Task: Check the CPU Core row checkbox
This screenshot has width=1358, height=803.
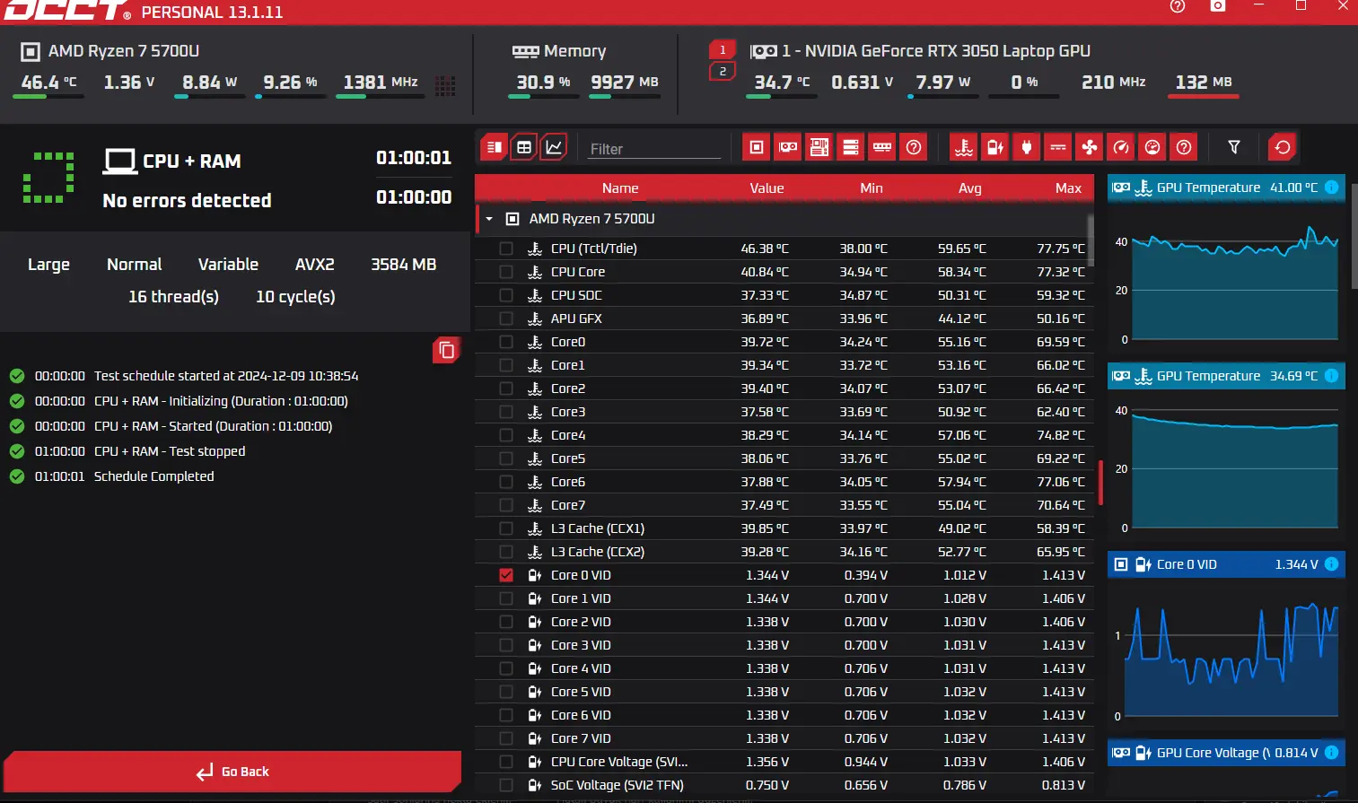Action: point(506,272)
